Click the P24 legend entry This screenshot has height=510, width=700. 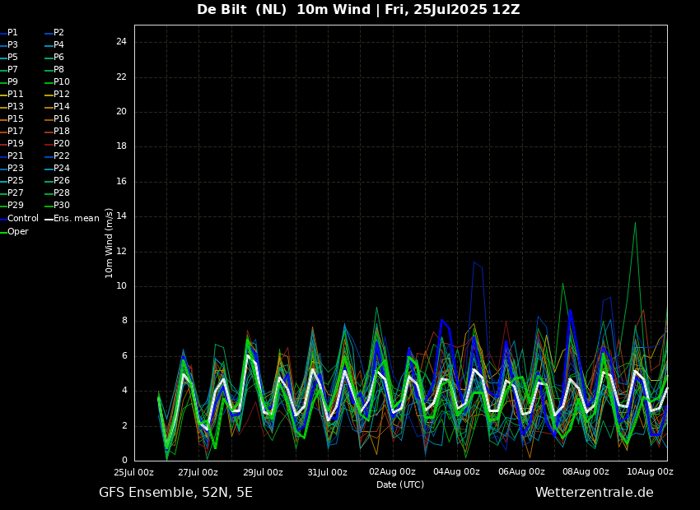point(62,169)
